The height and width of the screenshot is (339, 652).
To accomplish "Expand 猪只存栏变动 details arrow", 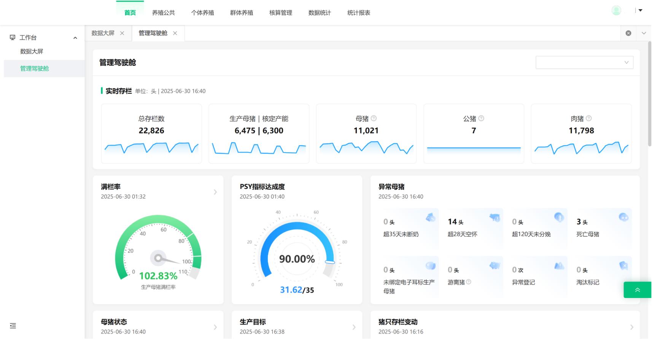I will coord(631,327).
